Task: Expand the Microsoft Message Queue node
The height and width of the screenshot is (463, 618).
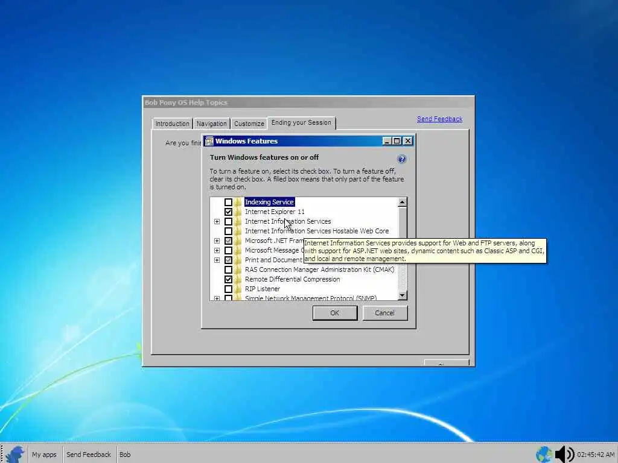Action: point(217,250)
